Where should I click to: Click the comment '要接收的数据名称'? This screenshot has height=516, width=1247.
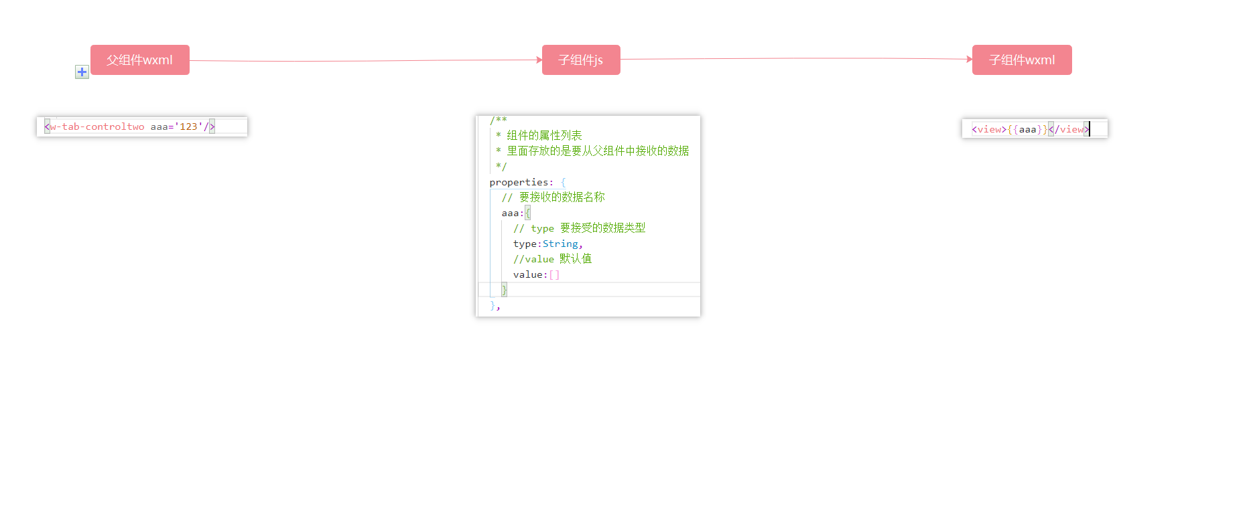[x=562, y=197]
